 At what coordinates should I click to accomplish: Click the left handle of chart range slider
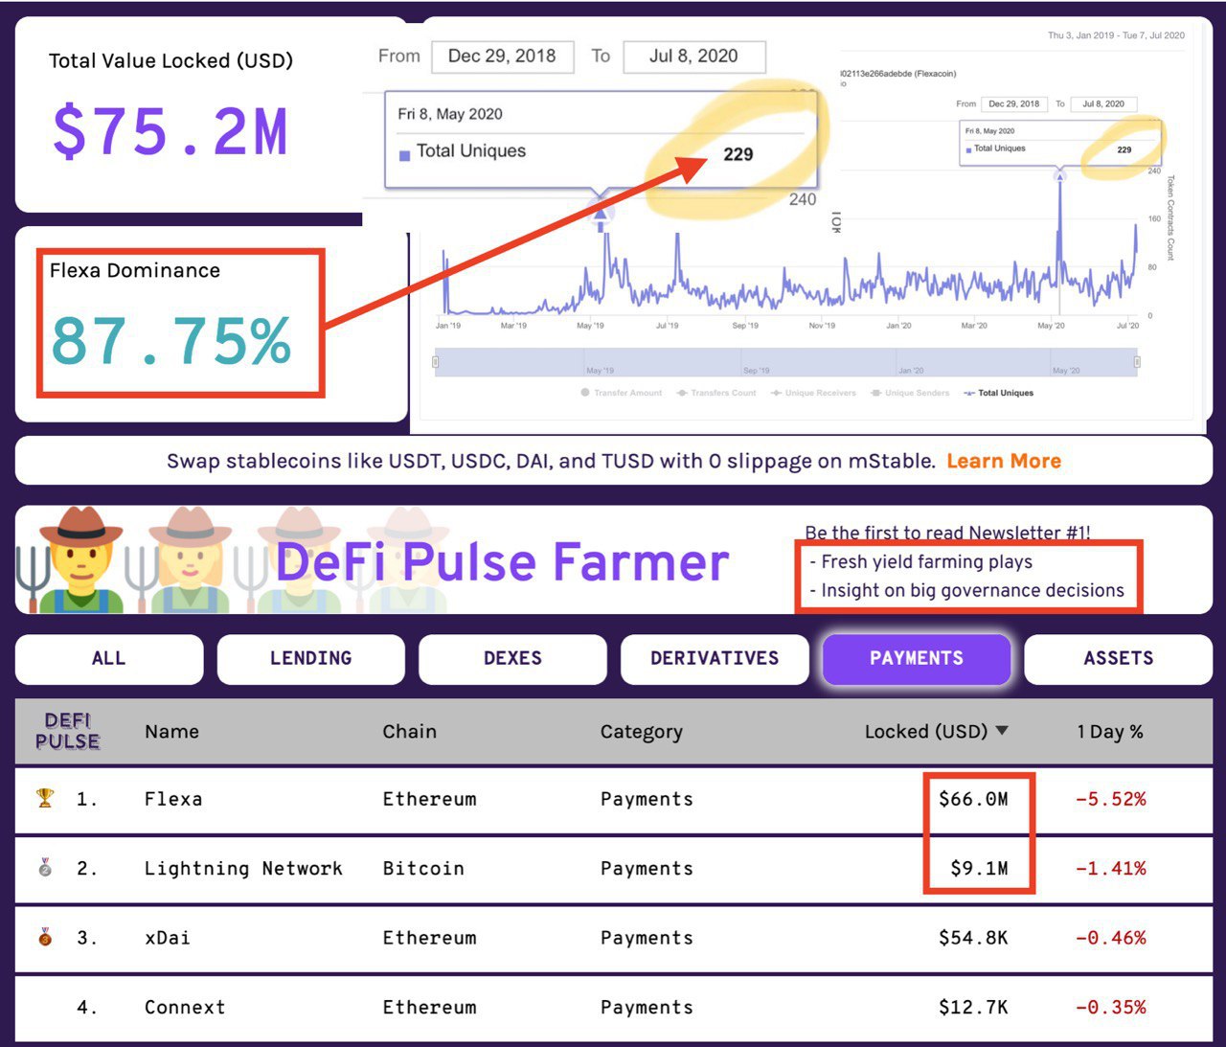coord(436,362)
